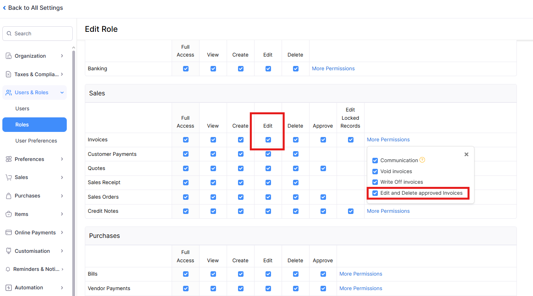Viewport: 533px width, 296px height.
Task: Open More Permissions for Vendor Payments
Action: (x=361, y=288)
